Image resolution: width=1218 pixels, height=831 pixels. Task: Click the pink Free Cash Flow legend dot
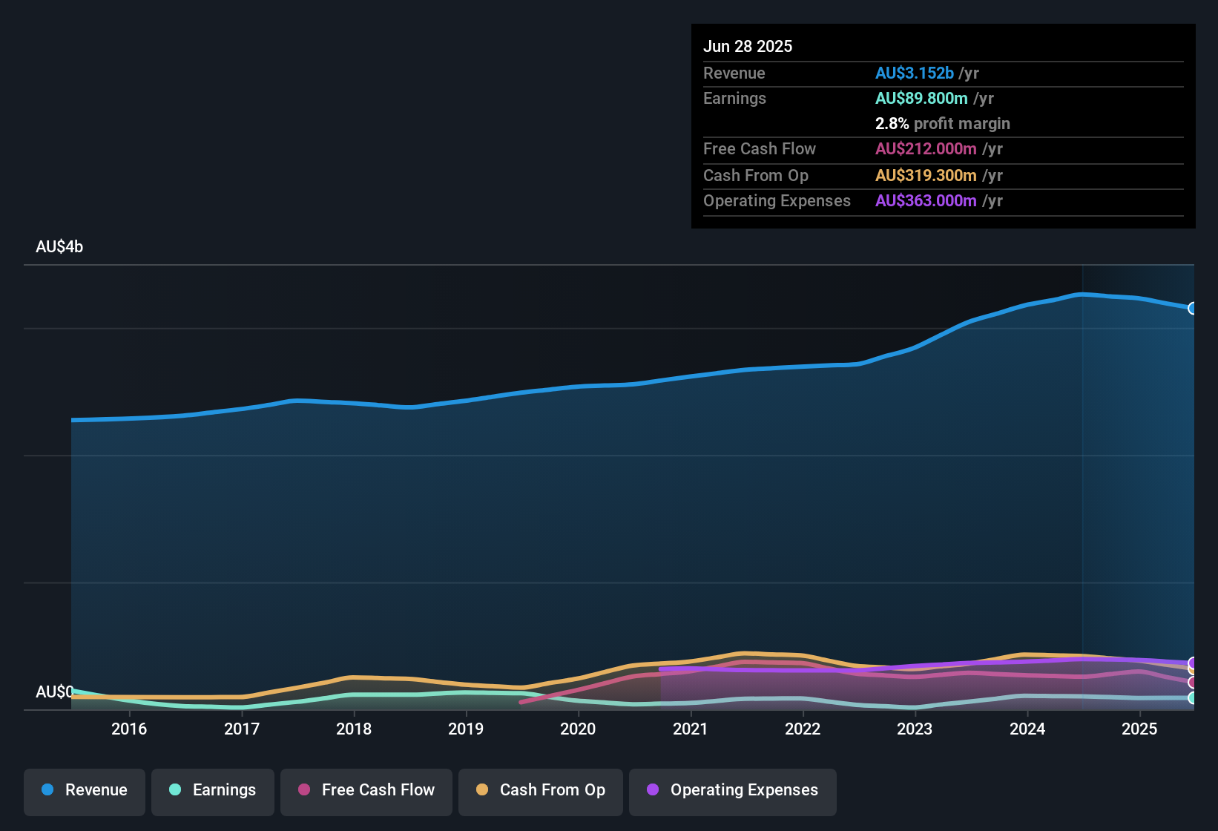304,790
